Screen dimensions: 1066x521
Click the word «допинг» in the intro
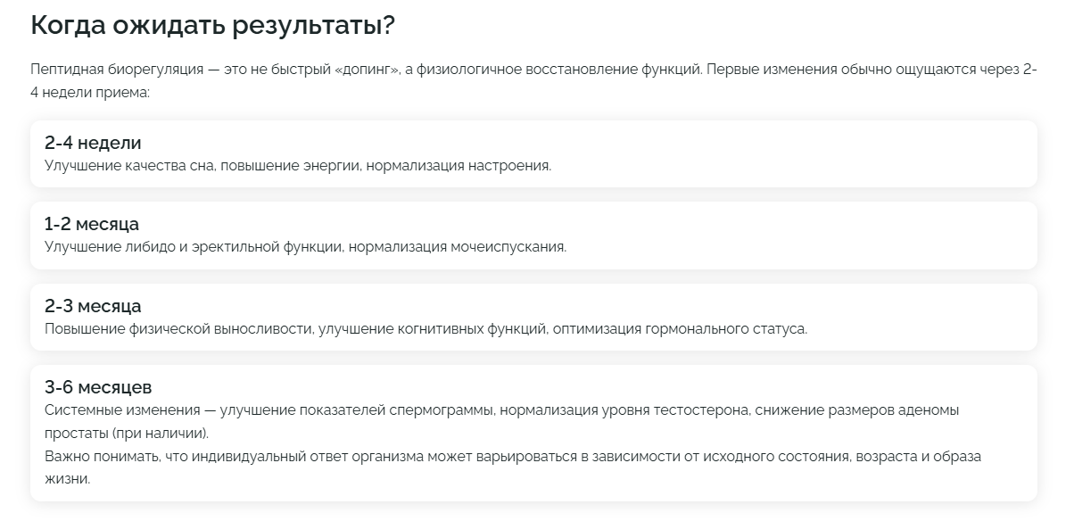(x=363, y=70)
